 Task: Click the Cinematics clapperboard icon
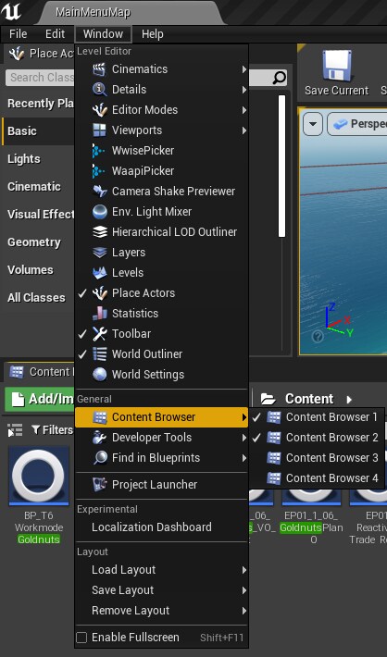tap(99, 69)
